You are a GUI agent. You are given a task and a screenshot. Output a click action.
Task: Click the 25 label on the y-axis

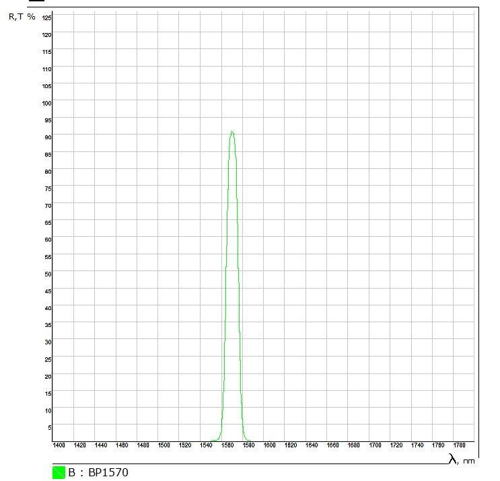[x=48, y=359]
